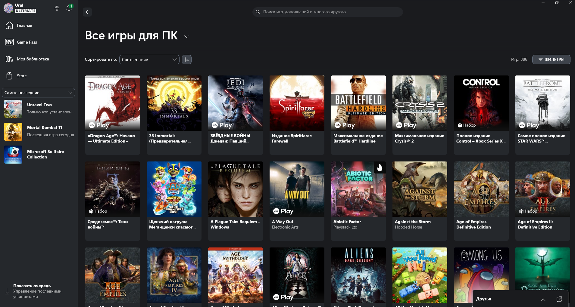Open the ФИЛЬТРЫ button
The width and height of the screenshot is (575, 307).
[x=551, y=60]
